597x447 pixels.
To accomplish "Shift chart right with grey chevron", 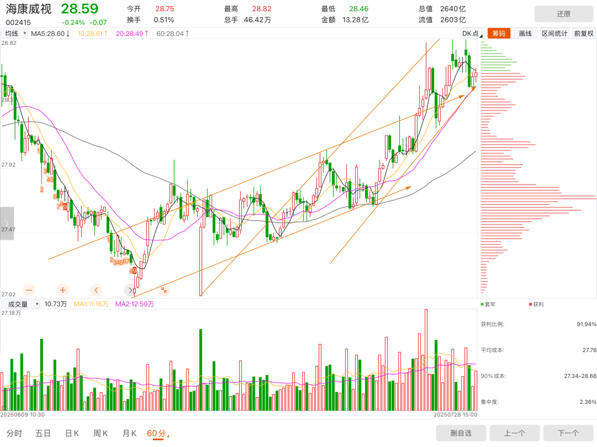I will (x=130, y=290).
